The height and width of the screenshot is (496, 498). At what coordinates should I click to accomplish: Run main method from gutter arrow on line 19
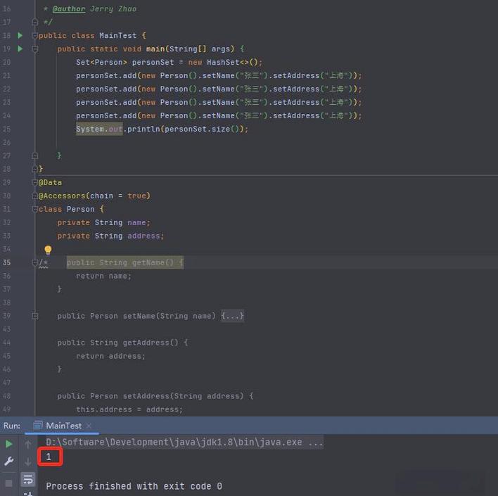tap(20, 49)
